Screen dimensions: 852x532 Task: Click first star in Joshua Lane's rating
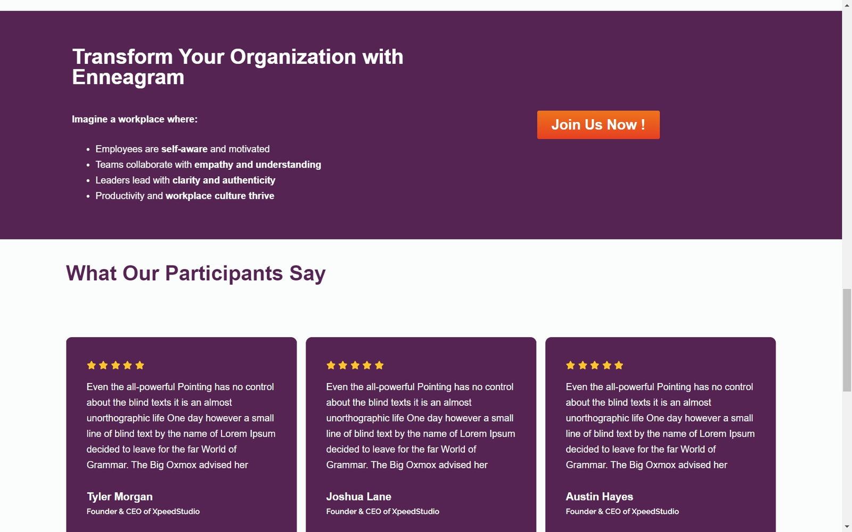(331, 365)
